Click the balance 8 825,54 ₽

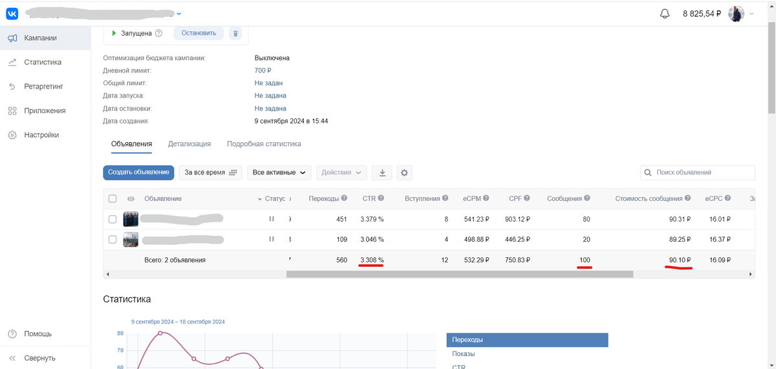[x=702, y=14]
